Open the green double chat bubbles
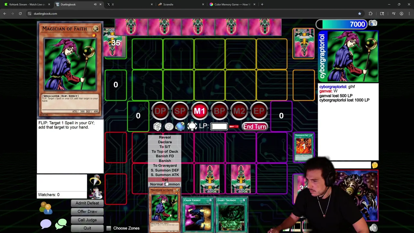 point(61,224)
